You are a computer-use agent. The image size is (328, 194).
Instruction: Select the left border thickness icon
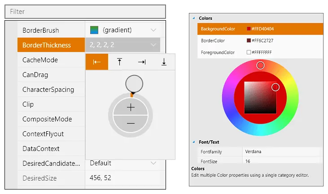click(x=97, y=62)
